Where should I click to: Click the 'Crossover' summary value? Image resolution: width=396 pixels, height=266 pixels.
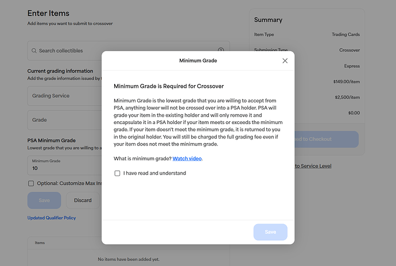pyautogui.click(x=350, y=50)
